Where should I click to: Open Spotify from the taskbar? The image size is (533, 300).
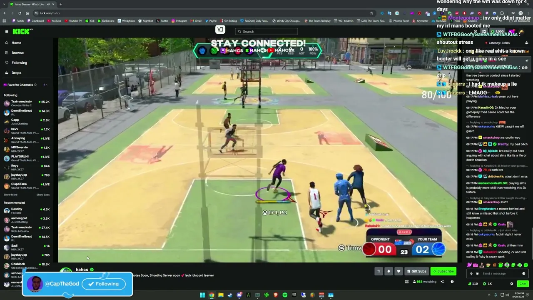(x=285, y=295)
